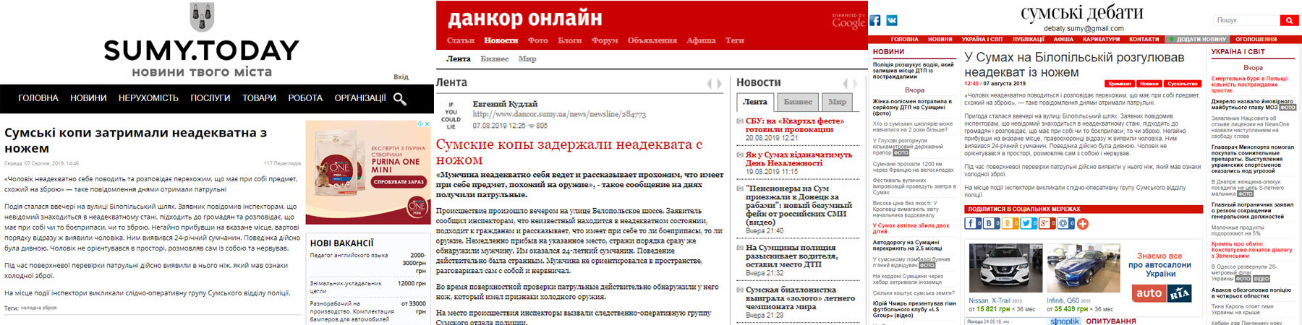Switch to Мир submenu under Новости
This screenshot has height=325, width=1302.
click(527, 59)
